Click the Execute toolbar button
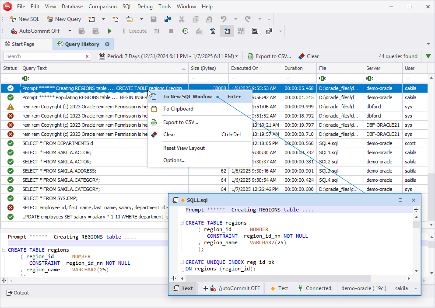Image resolution: width=435 pixels, height=308 pixels. [134, 31]
